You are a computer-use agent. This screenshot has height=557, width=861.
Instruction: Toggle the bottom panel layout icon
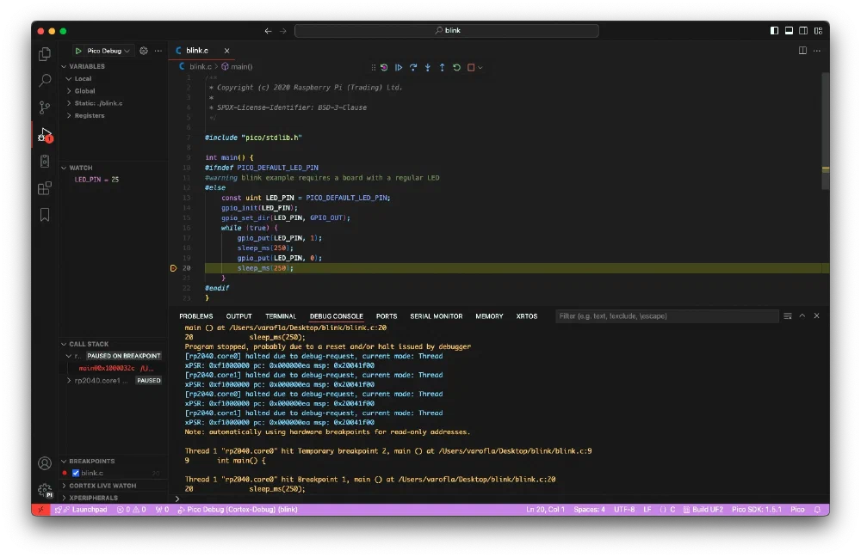tap(788, 30)
